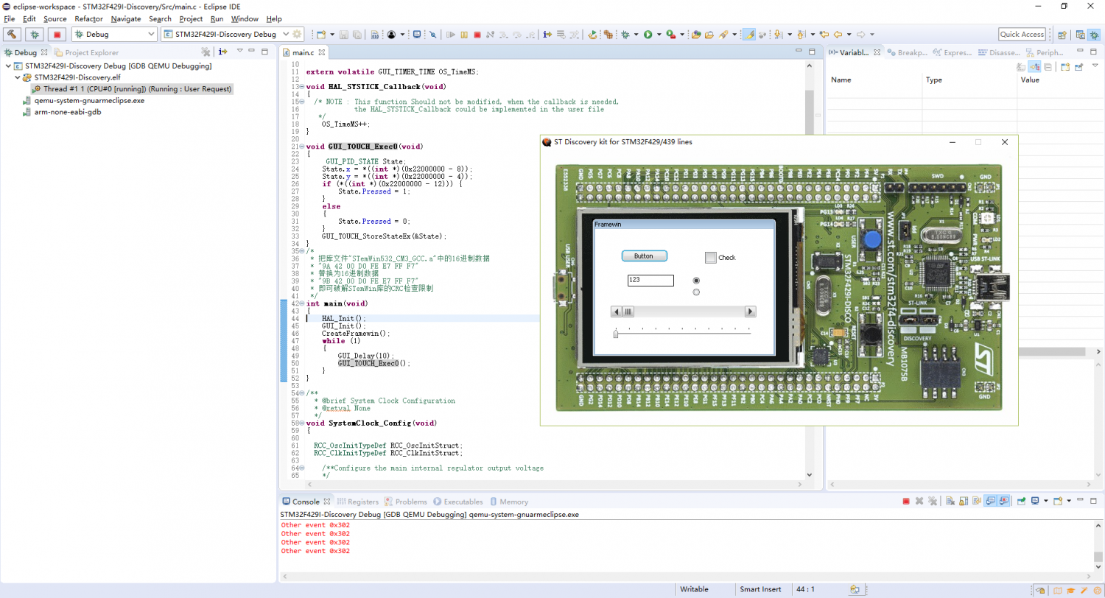Open Debug view menu triangle
This screenshot has width=1105, height=598.
(239, 52)
